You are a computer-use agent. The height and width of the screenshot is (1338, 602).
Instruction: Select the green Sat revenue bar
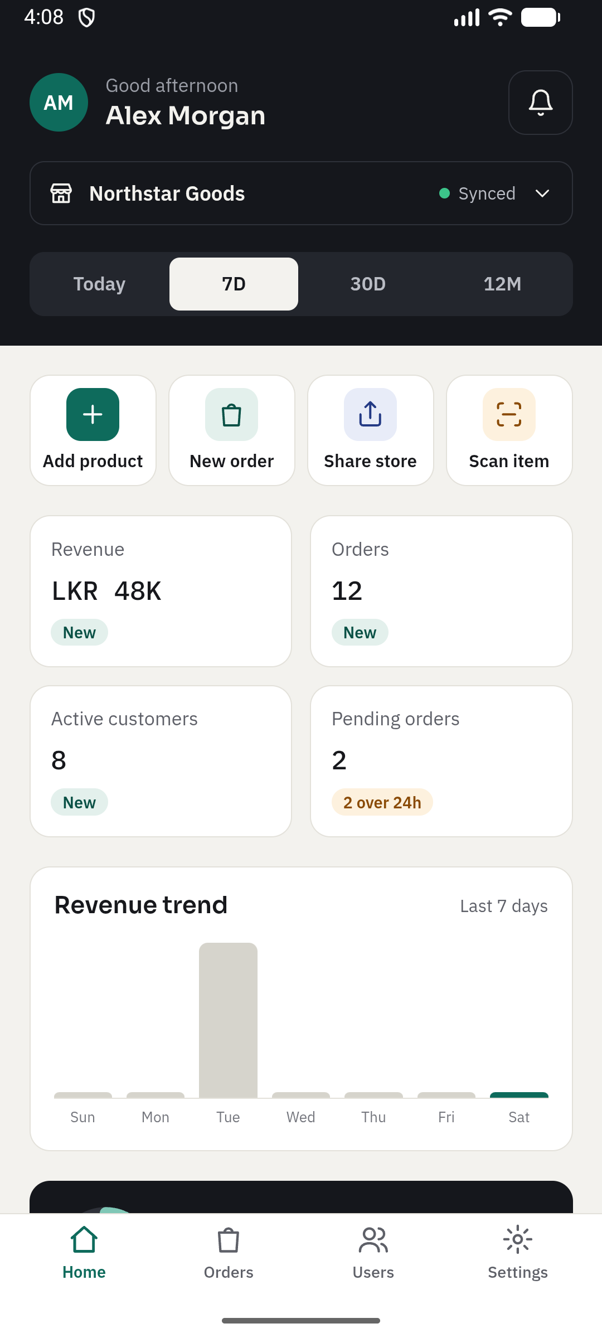pos(519,1095)
